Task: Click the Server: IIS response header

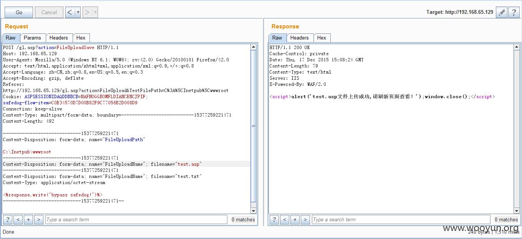Action: [284, 78]
